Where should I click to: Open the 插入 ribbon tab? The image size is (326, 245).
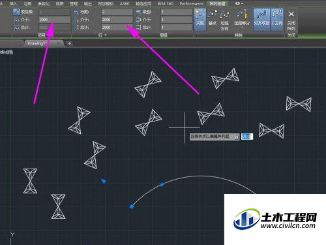pyautogui.click(x=14, y=3)
